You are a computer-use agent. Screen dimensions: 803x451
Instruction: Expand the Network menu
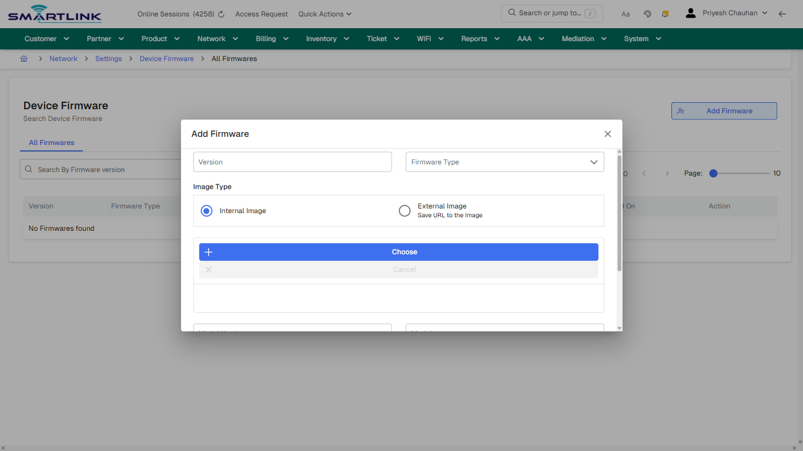(217, 38)
